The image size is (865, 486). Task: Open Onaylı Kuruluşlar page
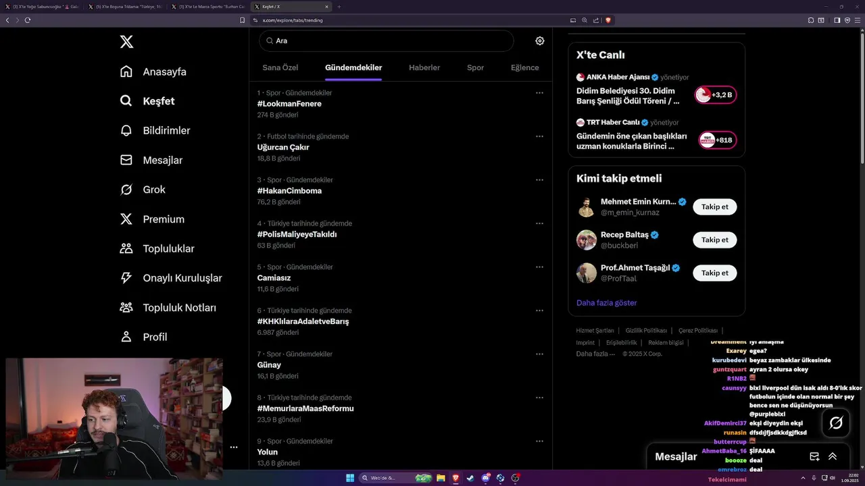click(x=170, y=278)
